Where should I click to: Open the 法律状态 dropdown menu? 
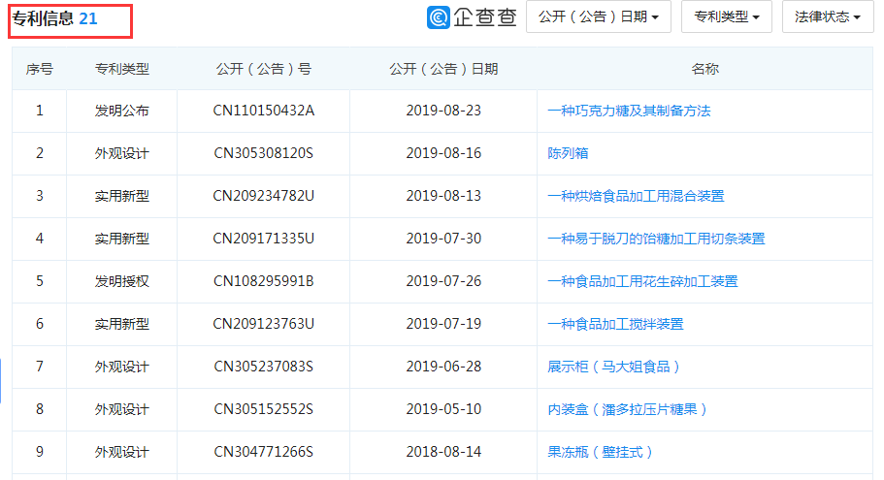[x=827, y=17]
